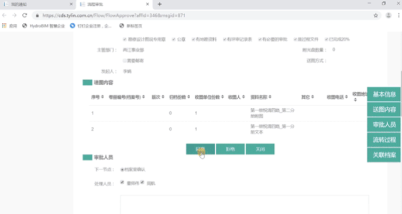Sort by 版次 column arrows

[163, 97]
